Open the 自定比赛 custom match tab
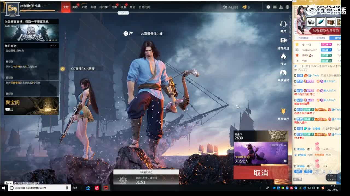The height and width of the screenshot is (196, 350). (x=144, y=7)
